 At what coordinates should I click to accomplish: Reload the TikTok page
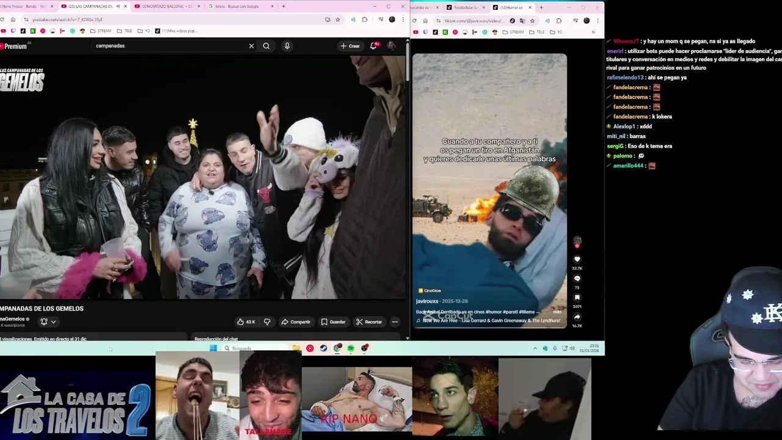pos(414,21)
